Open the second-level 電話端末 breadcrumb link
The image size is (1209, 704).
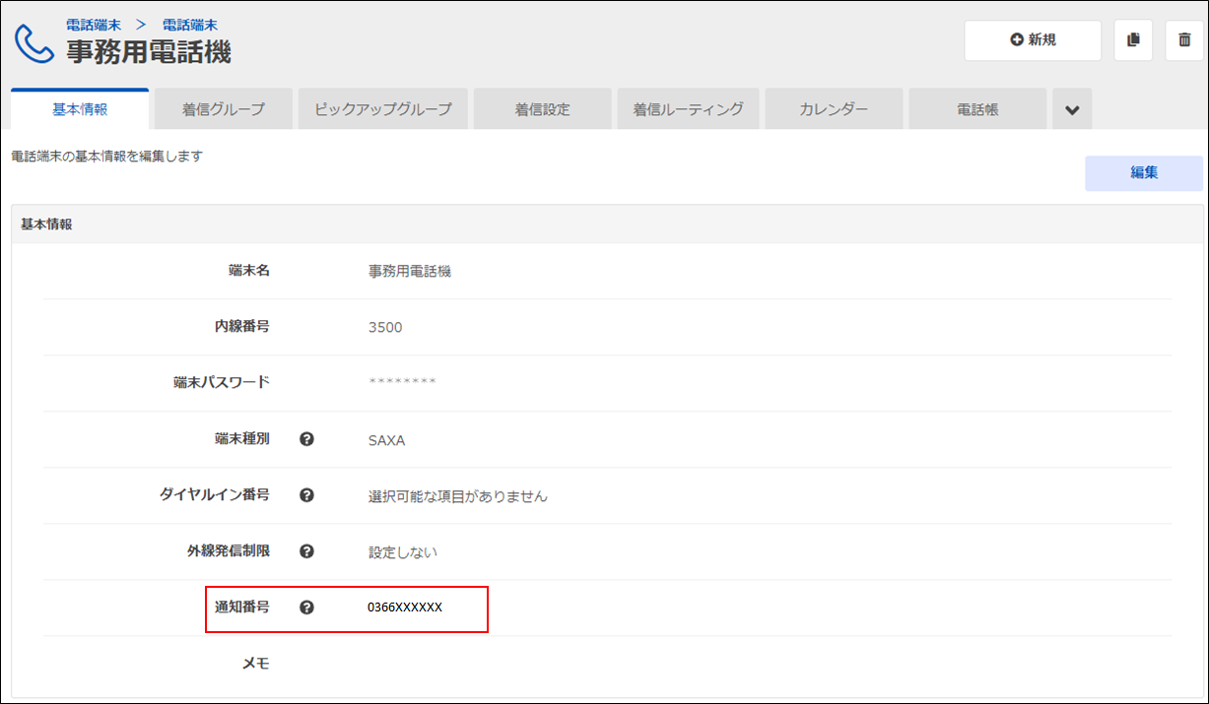pos(190,25)
